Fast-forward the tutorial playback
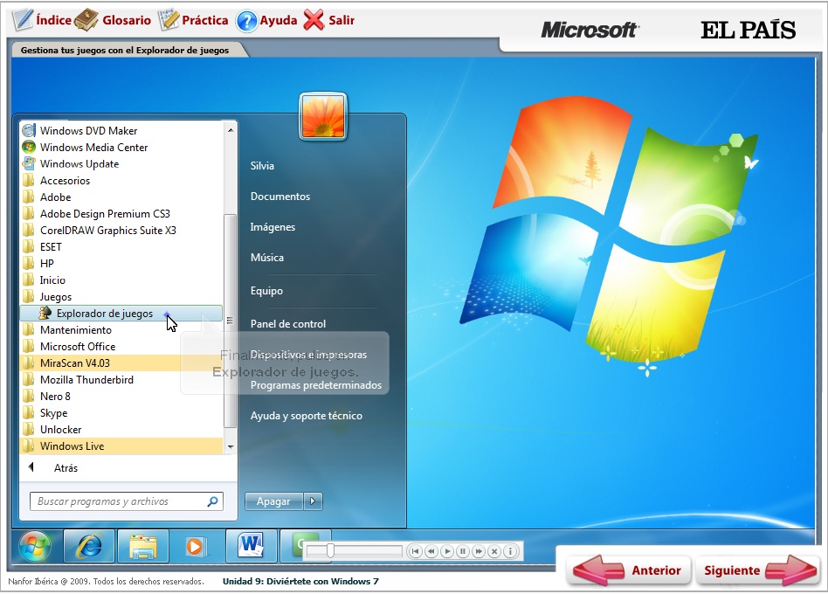The height and width of the screenshot is (594, 828). tap(479, 551)
